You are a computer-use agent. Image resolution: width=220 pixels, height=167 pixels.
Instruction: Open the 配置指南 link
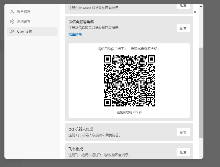tap(75, 34)
